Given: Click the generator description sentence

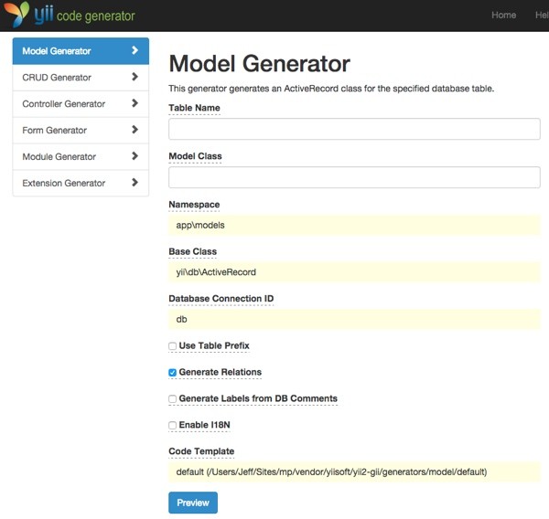Looking at the screenshot, I should click(x=331, y=89).
